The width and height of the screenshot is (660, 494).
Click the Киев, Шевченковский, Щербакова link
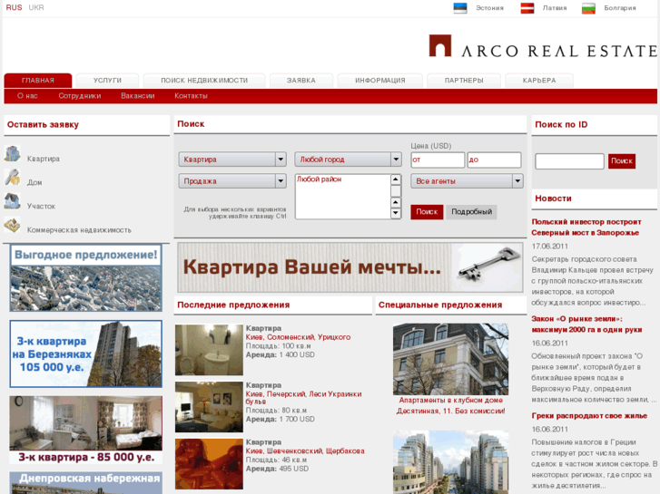pyautogui.click(x=305, y=451)
